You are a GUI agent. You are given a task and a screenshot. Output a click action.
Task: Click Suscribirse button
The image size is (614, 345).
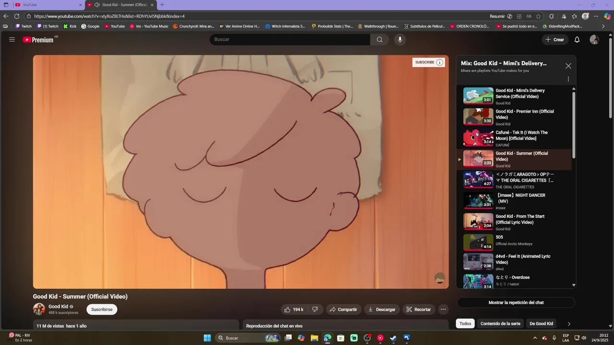(102, 310)
